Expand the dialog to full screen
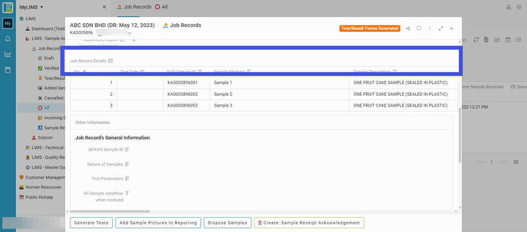The width and height of the screenshot is (527, 232). 441,29
